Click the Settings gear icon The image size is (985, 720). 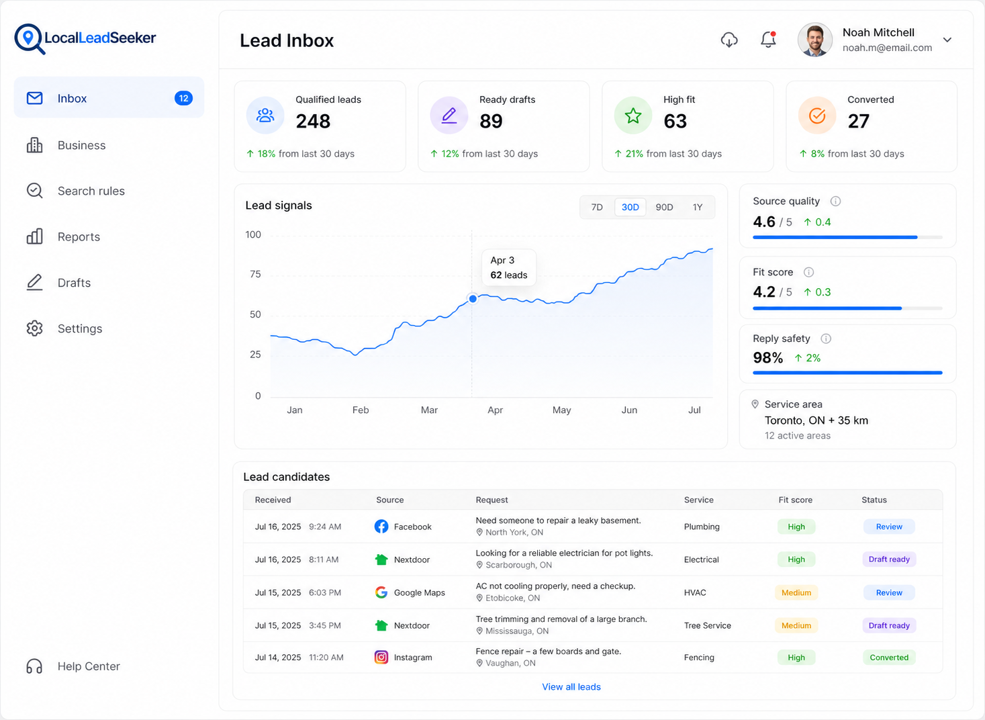[35, 328]
